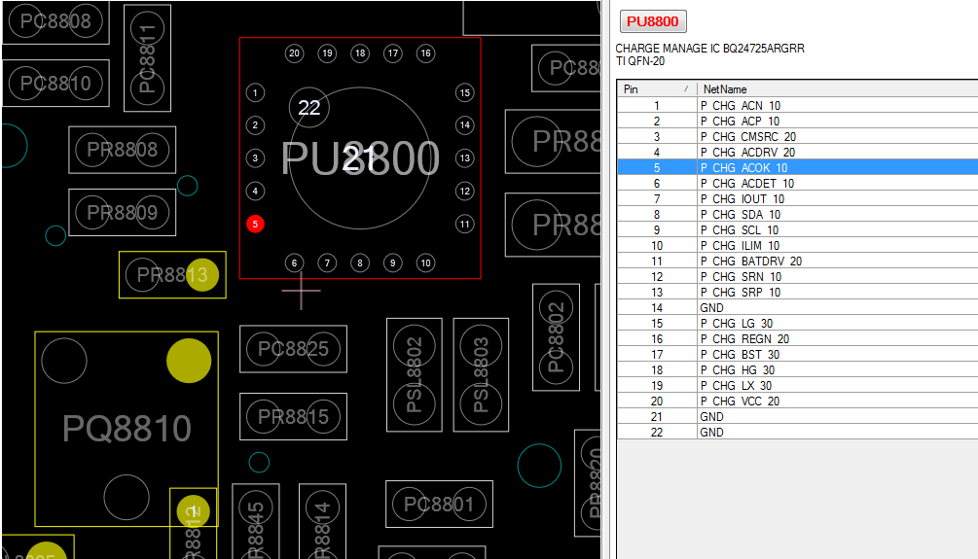The image size is (978, 559).
Task: Select capacitor PC8810 on the board
Action: coord(56,83)
